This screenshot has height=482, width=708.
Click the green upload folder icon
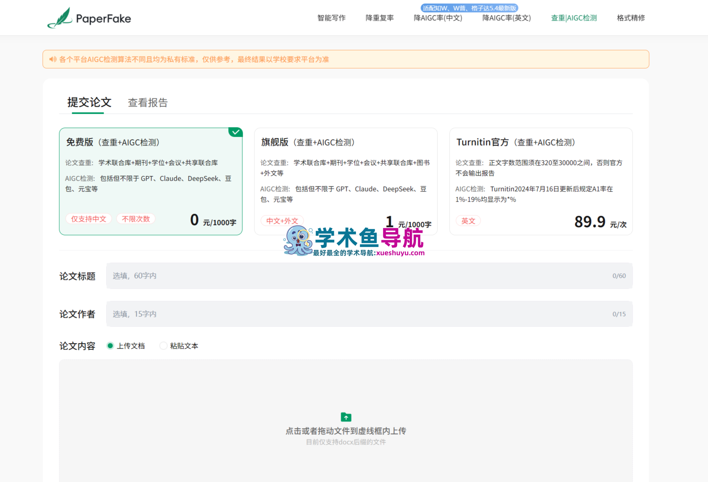click(x=346, y=417)
